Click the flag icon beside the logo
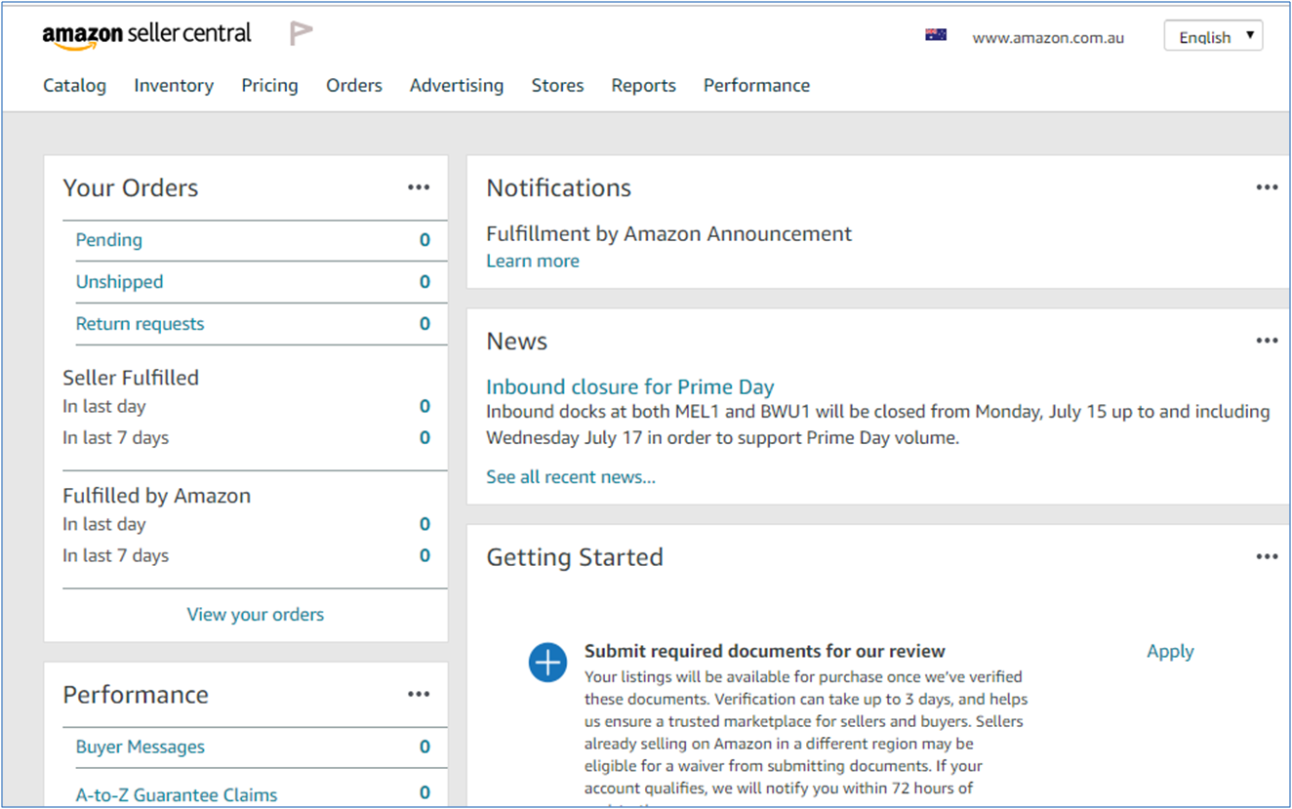The width and height of the screenshot is (1292, 809). click(x=301, y=34)
